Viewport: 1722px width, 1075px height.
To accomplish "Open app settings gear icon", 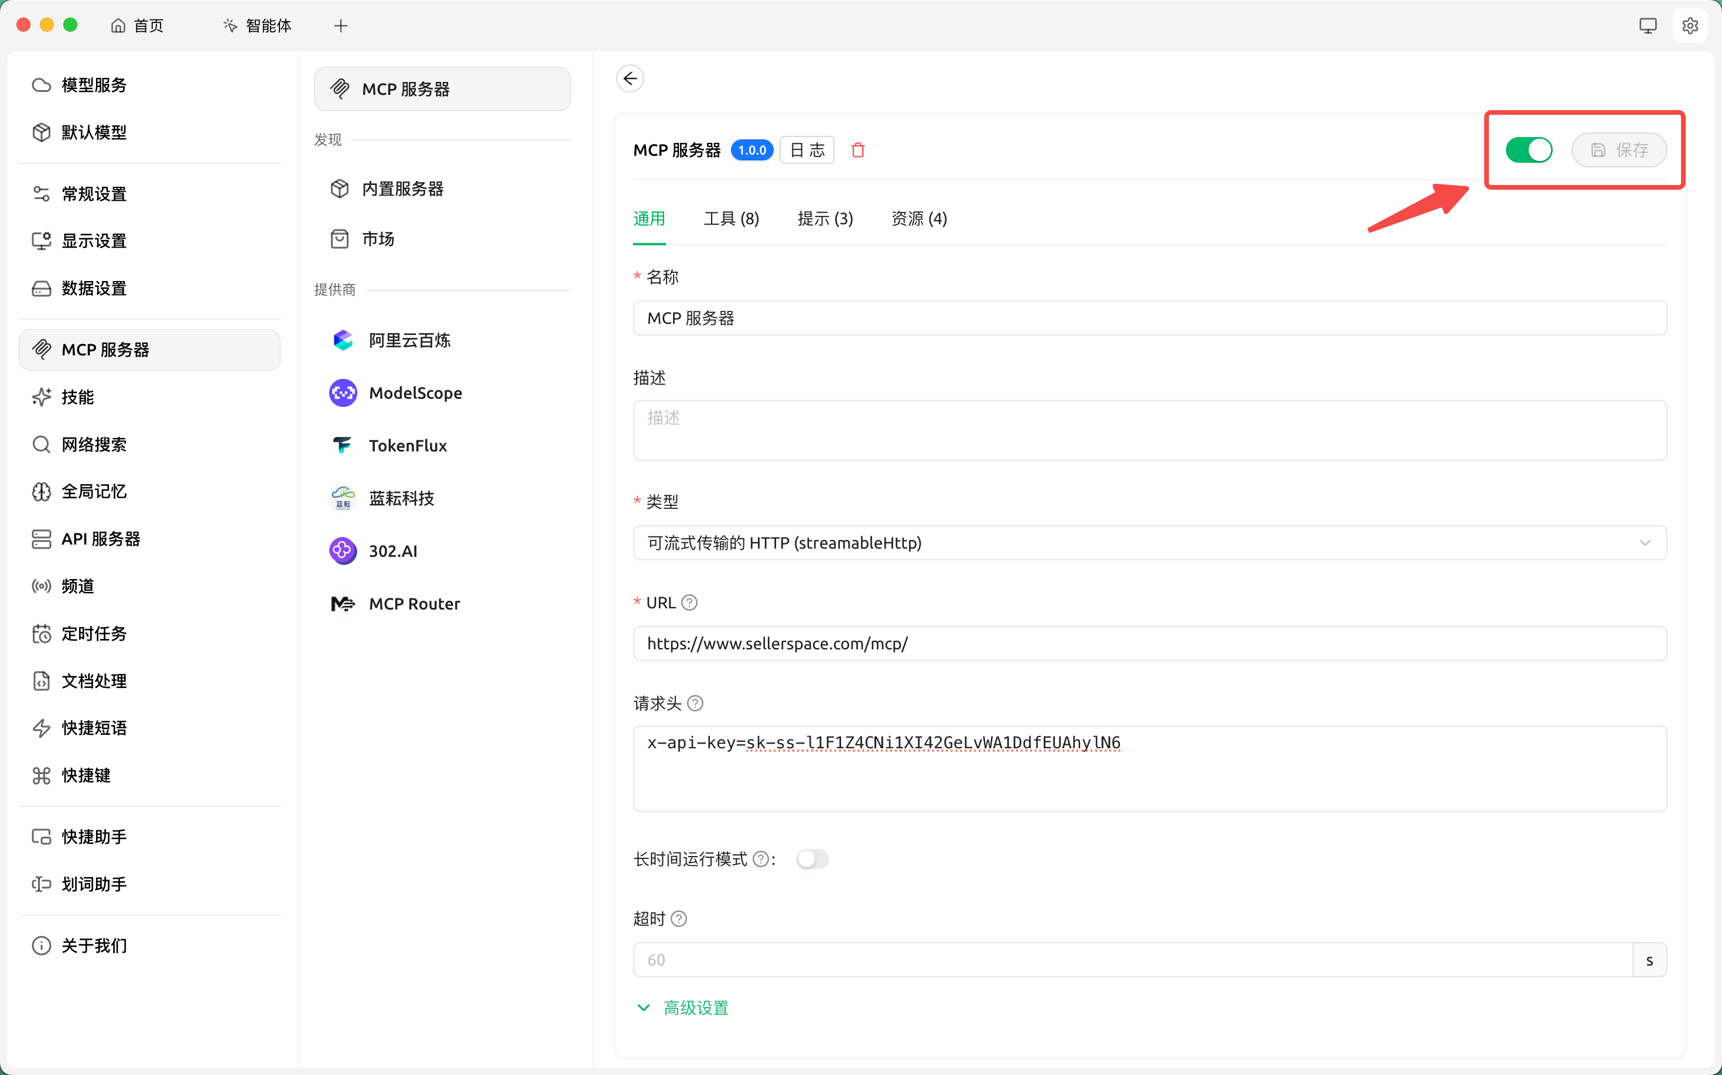I will pos(1690,26).
